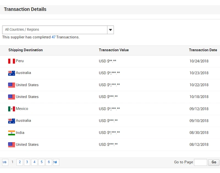Select page 5 in the pagination
Viewport: 220px width, 173px height.
click(x=42, y=162)
